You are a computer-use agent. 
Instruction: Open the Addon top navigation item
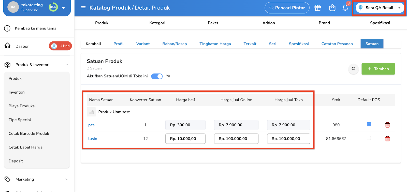click(269, 23)
